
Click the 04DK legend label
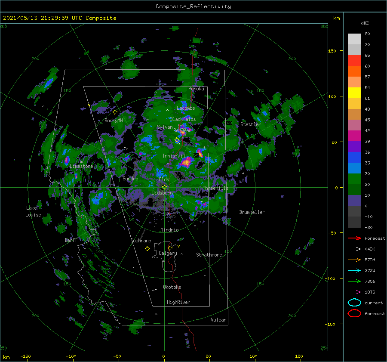click(370, 249)
